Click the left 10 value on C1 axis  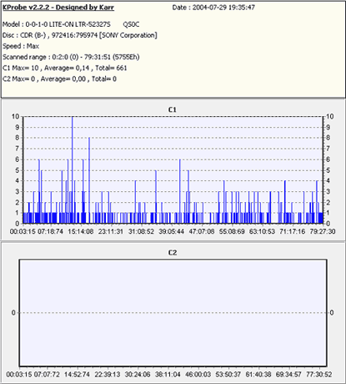click(x=15, y=116)
